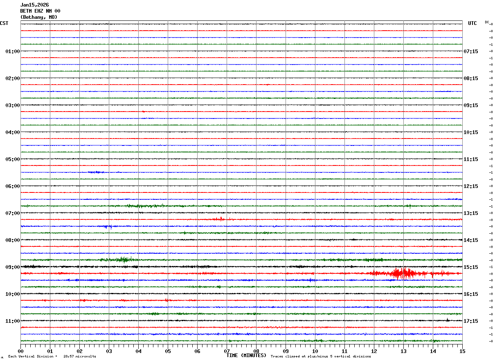Click the 17:15 UTC time label
This screenshot has height=362, width=495.
pos(471,321)
